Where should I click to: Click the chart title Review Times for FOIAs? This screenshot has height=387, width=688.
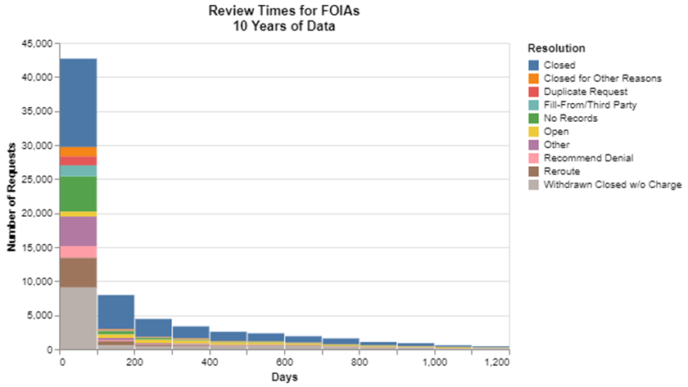point(273,11)
